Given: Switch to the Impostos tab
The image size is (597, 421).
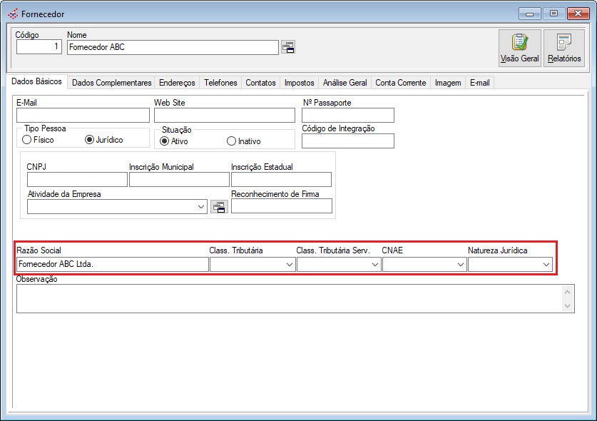Looking at the screenshot, I should 299,83.
